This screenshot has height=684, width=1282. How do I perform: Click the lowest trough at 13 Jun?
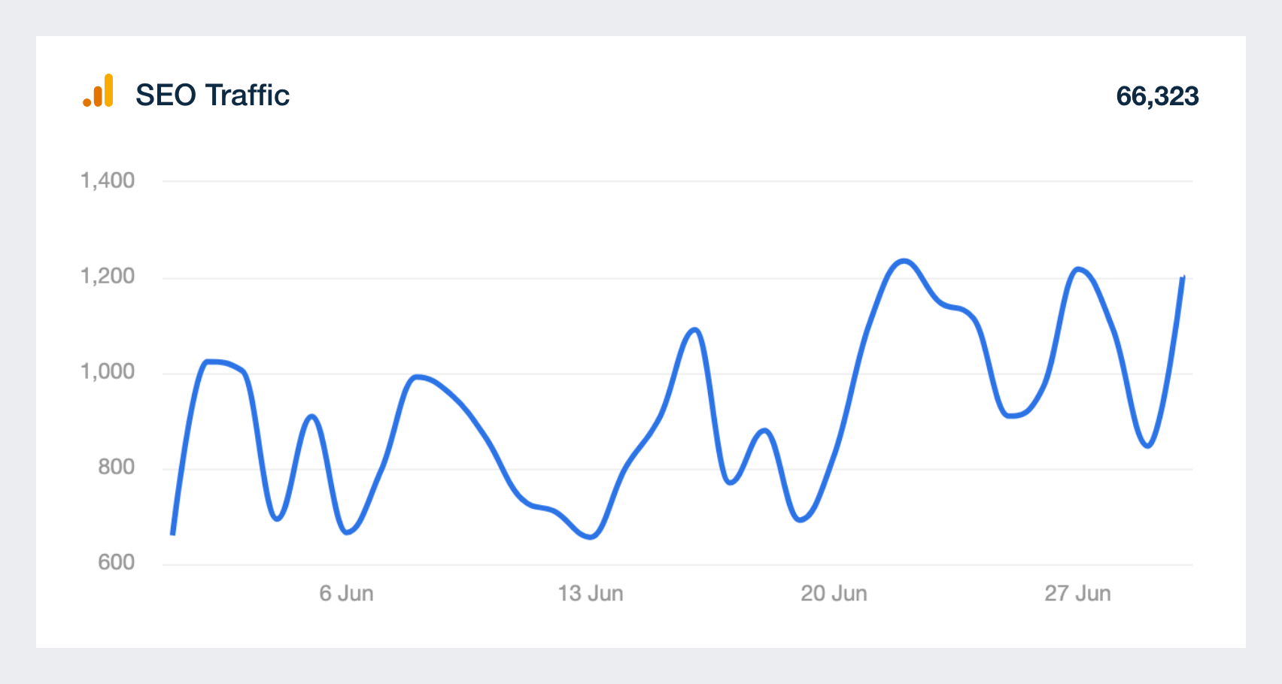pos(591,537)
